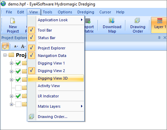This screenshot has height=130, width=167.
Task: Open the Dredging menu
Action: click(x=86, y=12)
